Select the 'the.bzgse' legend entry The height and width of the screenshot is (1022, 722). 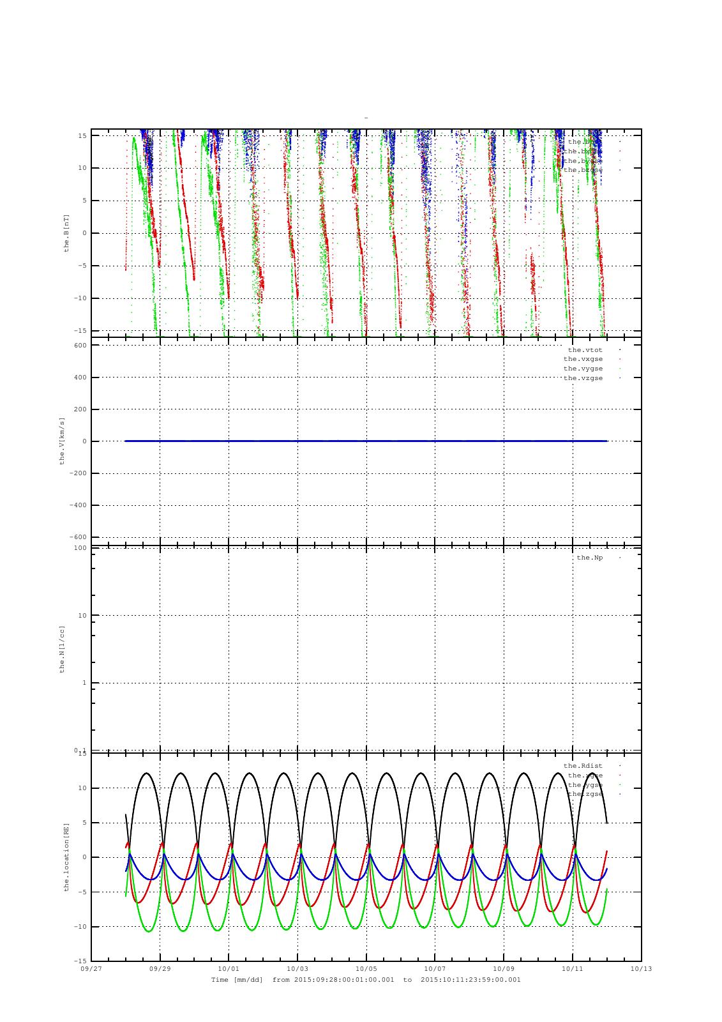(583, 170)
